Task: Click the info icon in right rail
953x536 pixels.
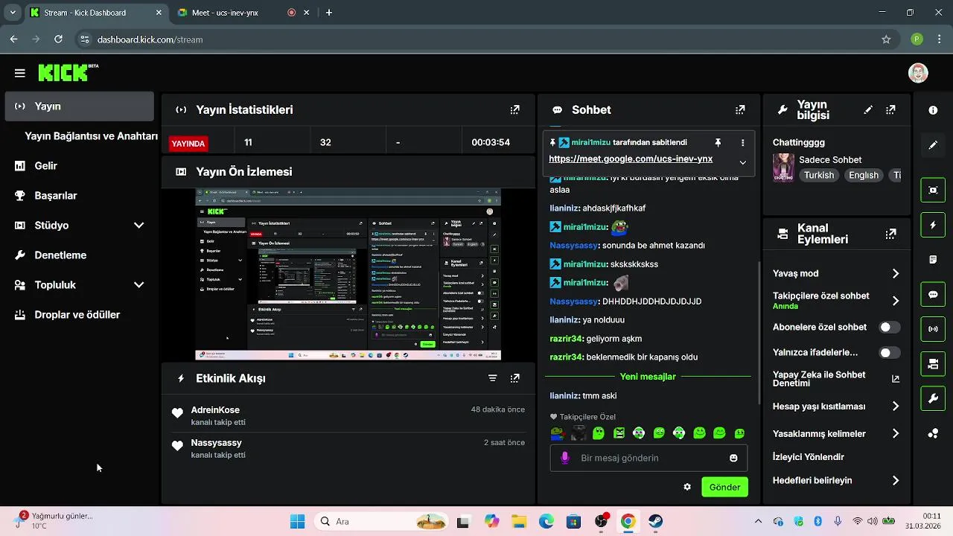Action: click(933, 110)
